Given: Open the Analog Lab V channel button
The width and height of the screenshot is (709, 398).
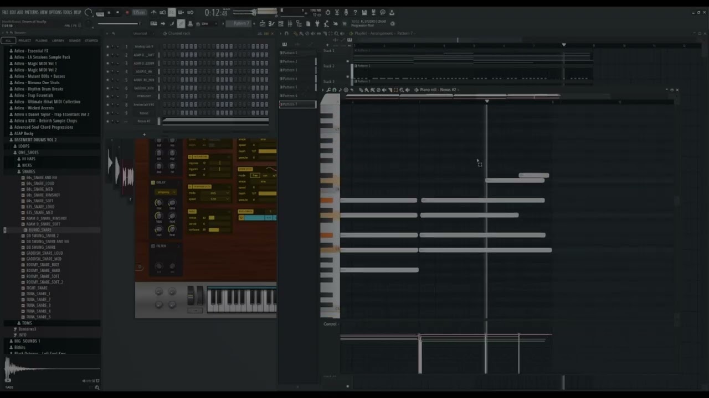Looking at the screenshot, I should coord(144,46).
